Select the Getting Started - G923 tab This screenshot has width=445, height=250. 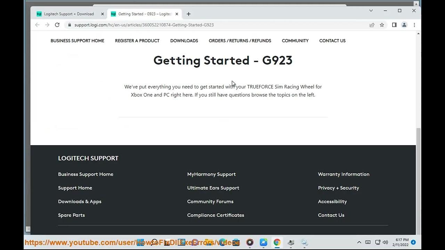(x=144, y=14)
